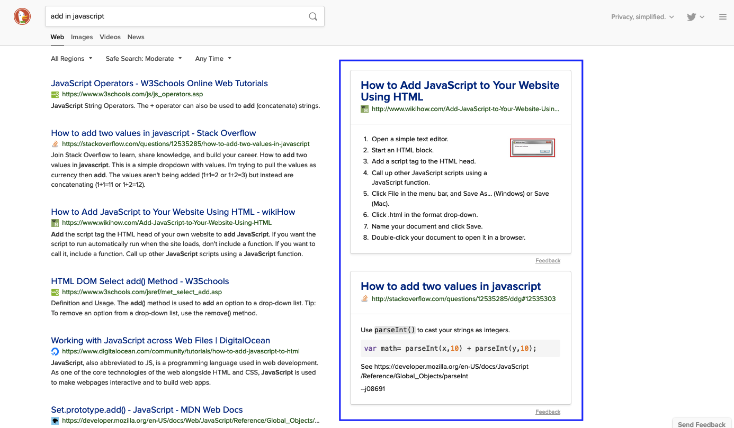
Task: Open DuckDuckGo's Twitter via the bird icon
Action: [691, 16]
